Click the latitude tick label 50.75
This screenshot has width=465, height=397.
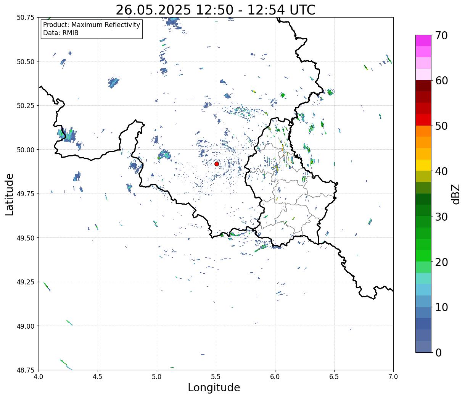click(25, 18)
